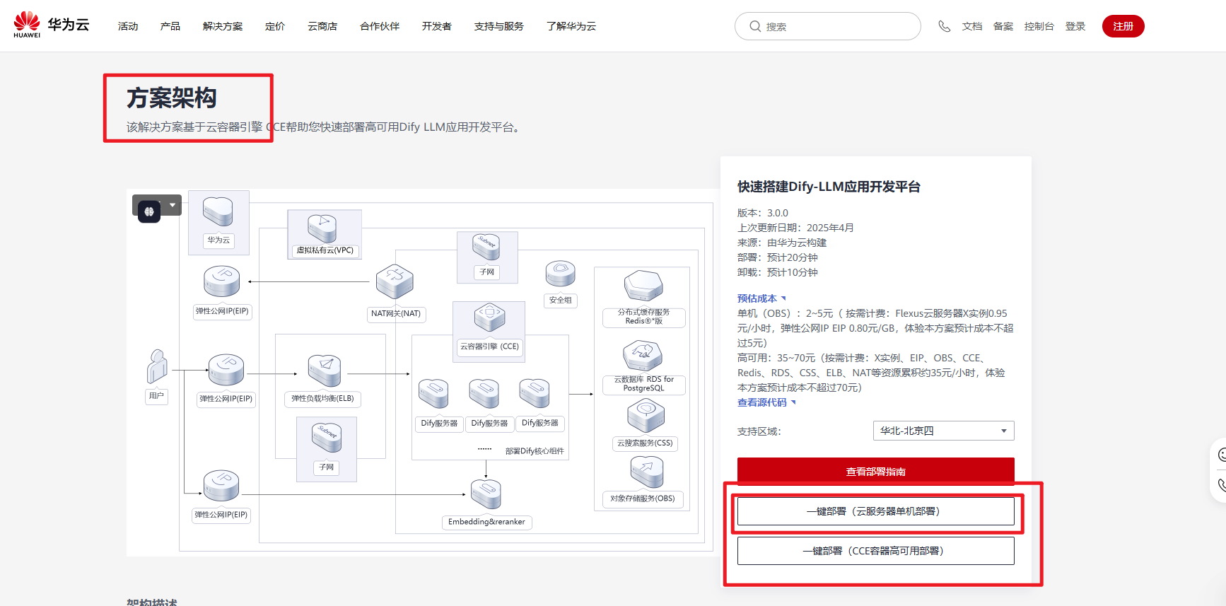Go to the 控制台 console link

[1039, 26]
